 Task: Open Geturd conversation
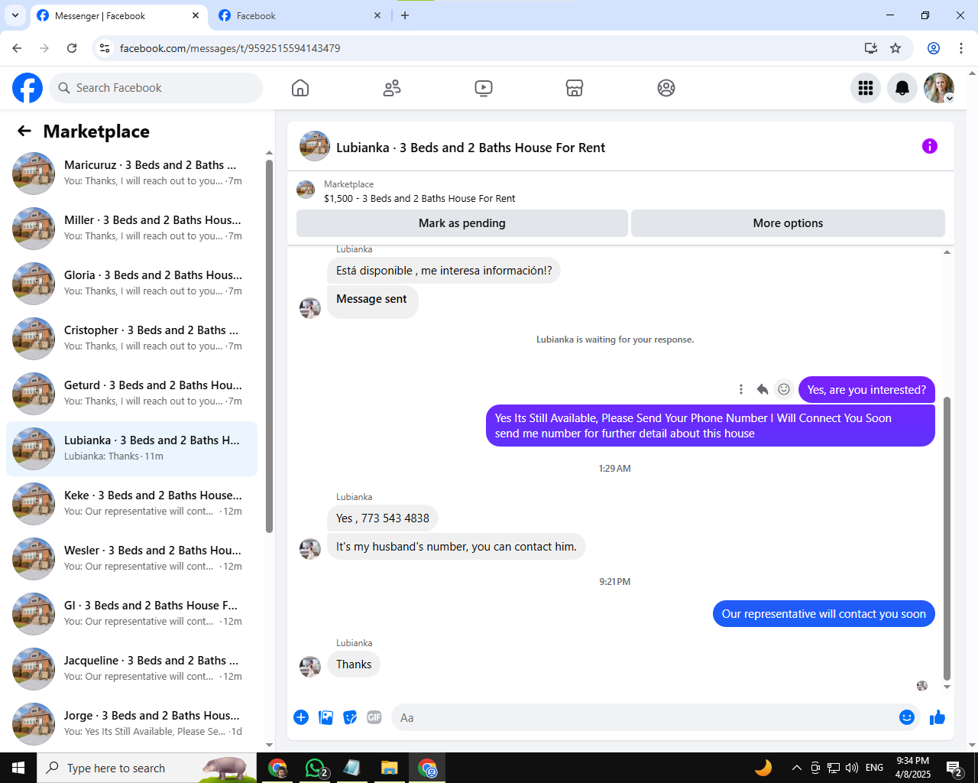[131, 394]
